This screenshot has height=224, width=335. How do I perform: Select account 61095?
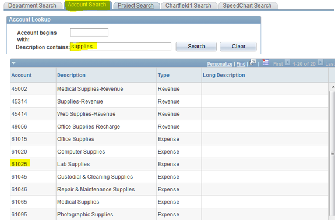coord(19,214)
